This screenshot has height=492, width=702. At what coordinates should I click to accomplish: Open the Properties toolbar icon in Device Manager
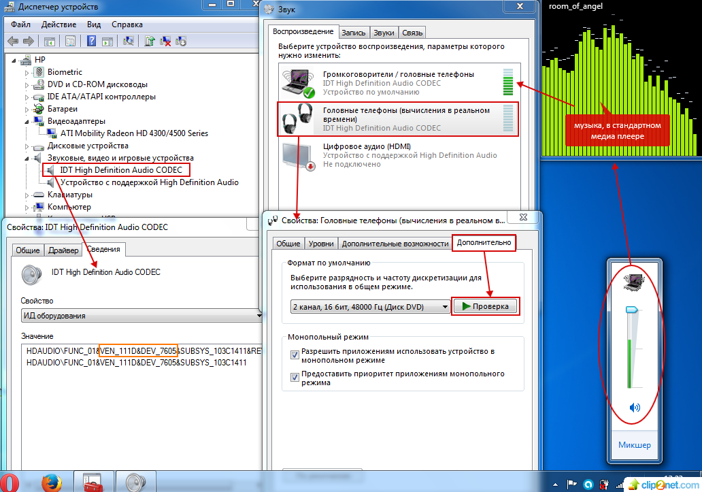pyautogui.click(x=70, y=42)
